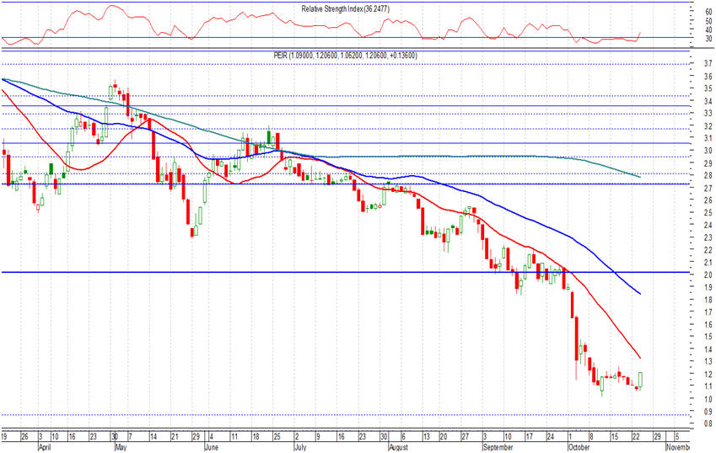Click price axis label 1.1
716x453 pixels.
click(x=708, y=386)
